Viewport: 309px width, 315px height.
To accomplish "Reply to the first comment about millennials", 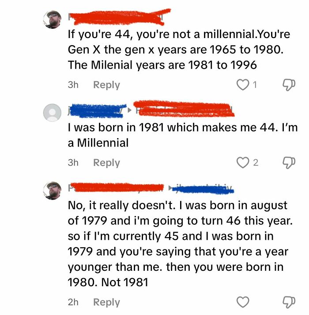I will tap(106, 85).
